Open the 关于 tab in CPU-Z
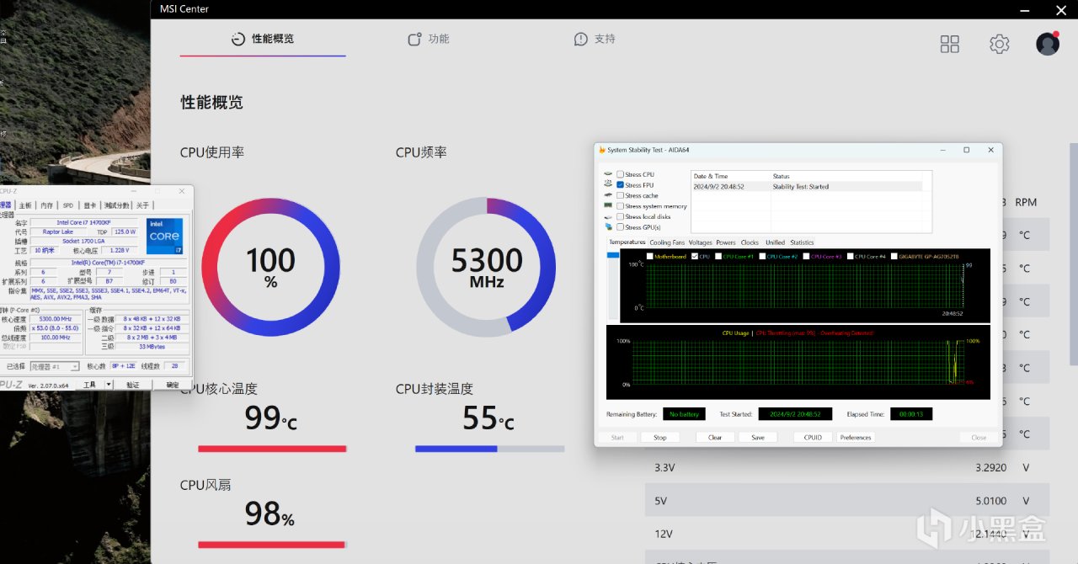Viewport: 1078px width, 564px height. pos(142,205)
